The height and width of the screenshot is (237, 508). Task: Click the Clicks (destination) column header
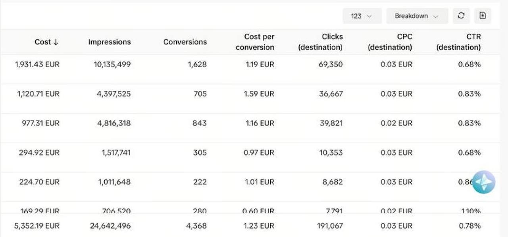pos(320,42)
